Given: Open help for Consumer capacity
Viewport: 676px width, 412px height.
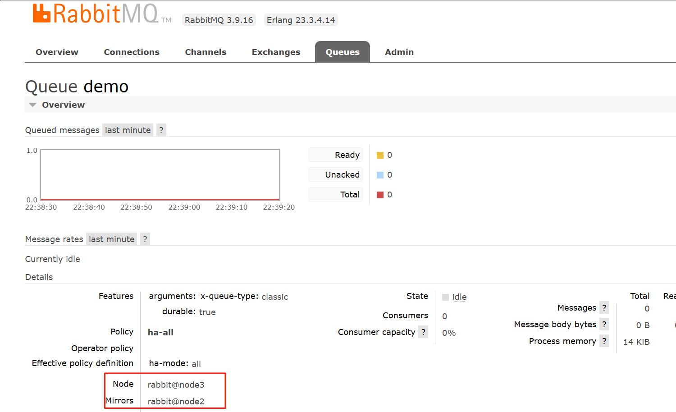Looking at the screenshot, I should tap(423, 332).
